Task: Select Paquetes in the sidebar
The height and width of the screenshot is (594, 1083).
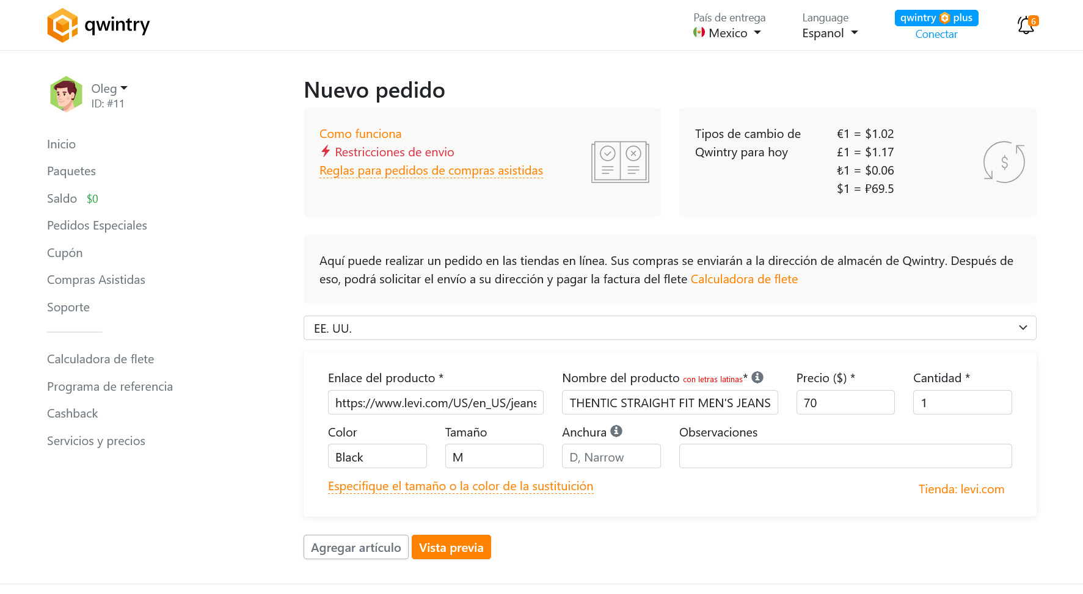Action: pos(71,171)
